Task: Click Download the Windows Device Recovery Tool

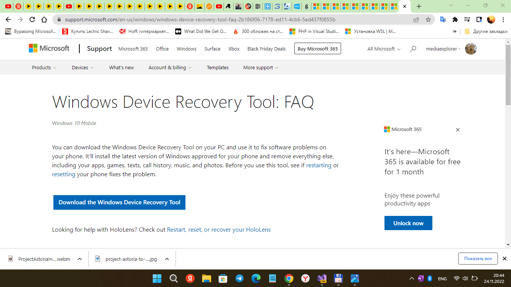Action: tap(119, 202)
